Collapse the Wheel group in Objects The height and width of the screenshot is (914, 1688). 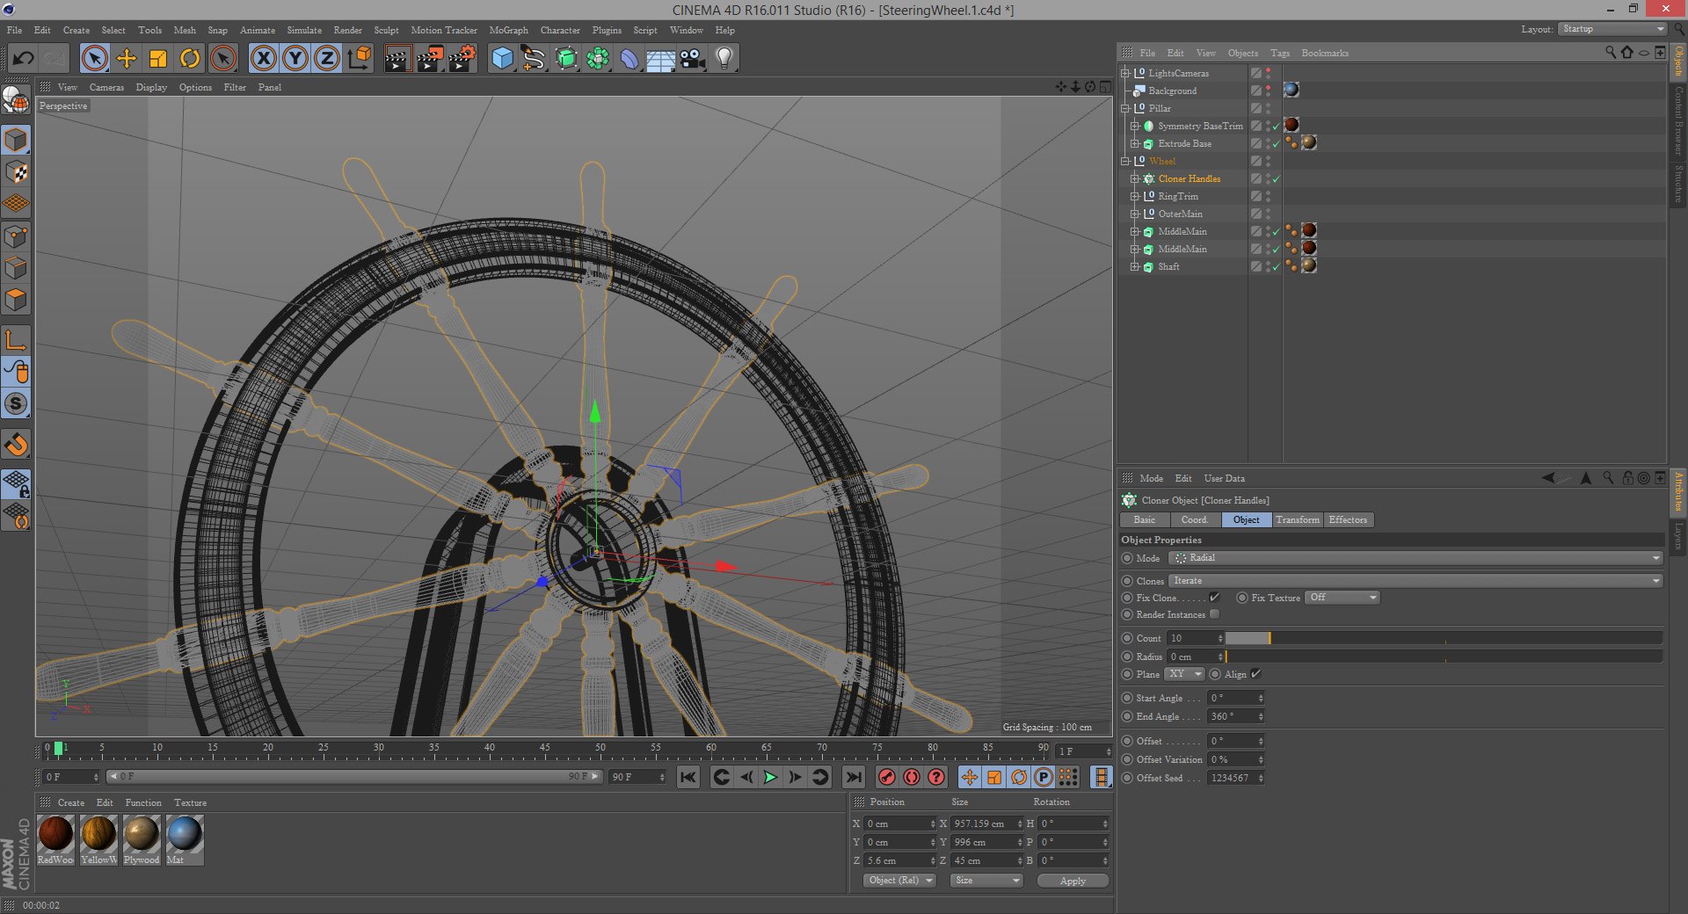tap(1125, 162)
